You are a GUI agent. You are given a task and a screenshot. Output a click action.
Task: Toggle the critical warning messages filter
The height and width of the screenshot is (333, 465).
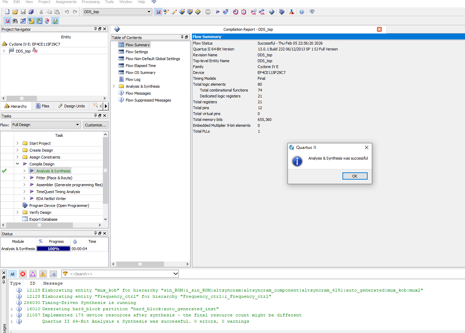coord(33,274)
